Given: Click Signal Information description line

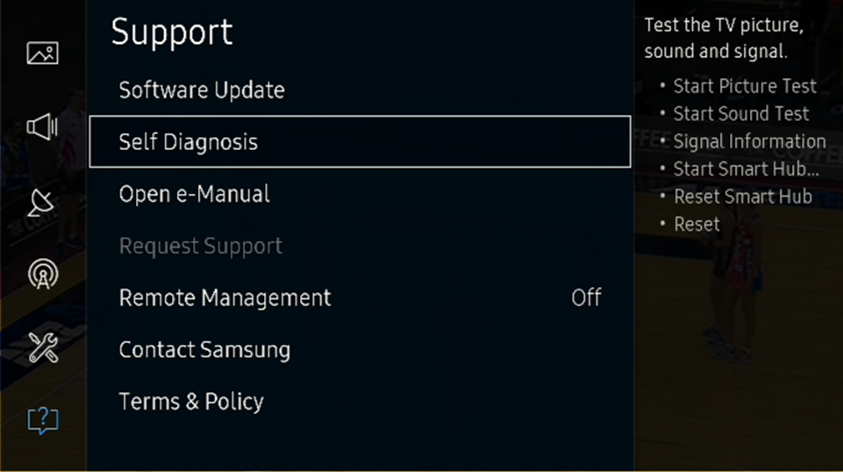Looking at the screenshot, I should coord(749,141).
